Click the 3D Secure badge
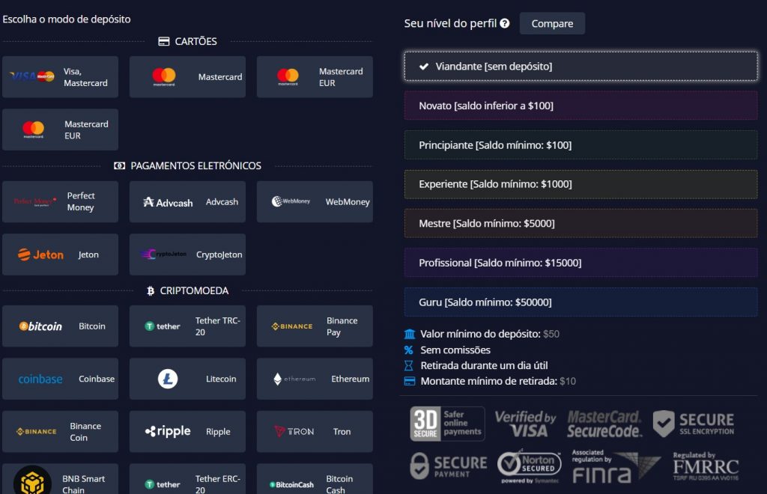The width and height of the screenshot is (767, 494). [x=447, y=424]
